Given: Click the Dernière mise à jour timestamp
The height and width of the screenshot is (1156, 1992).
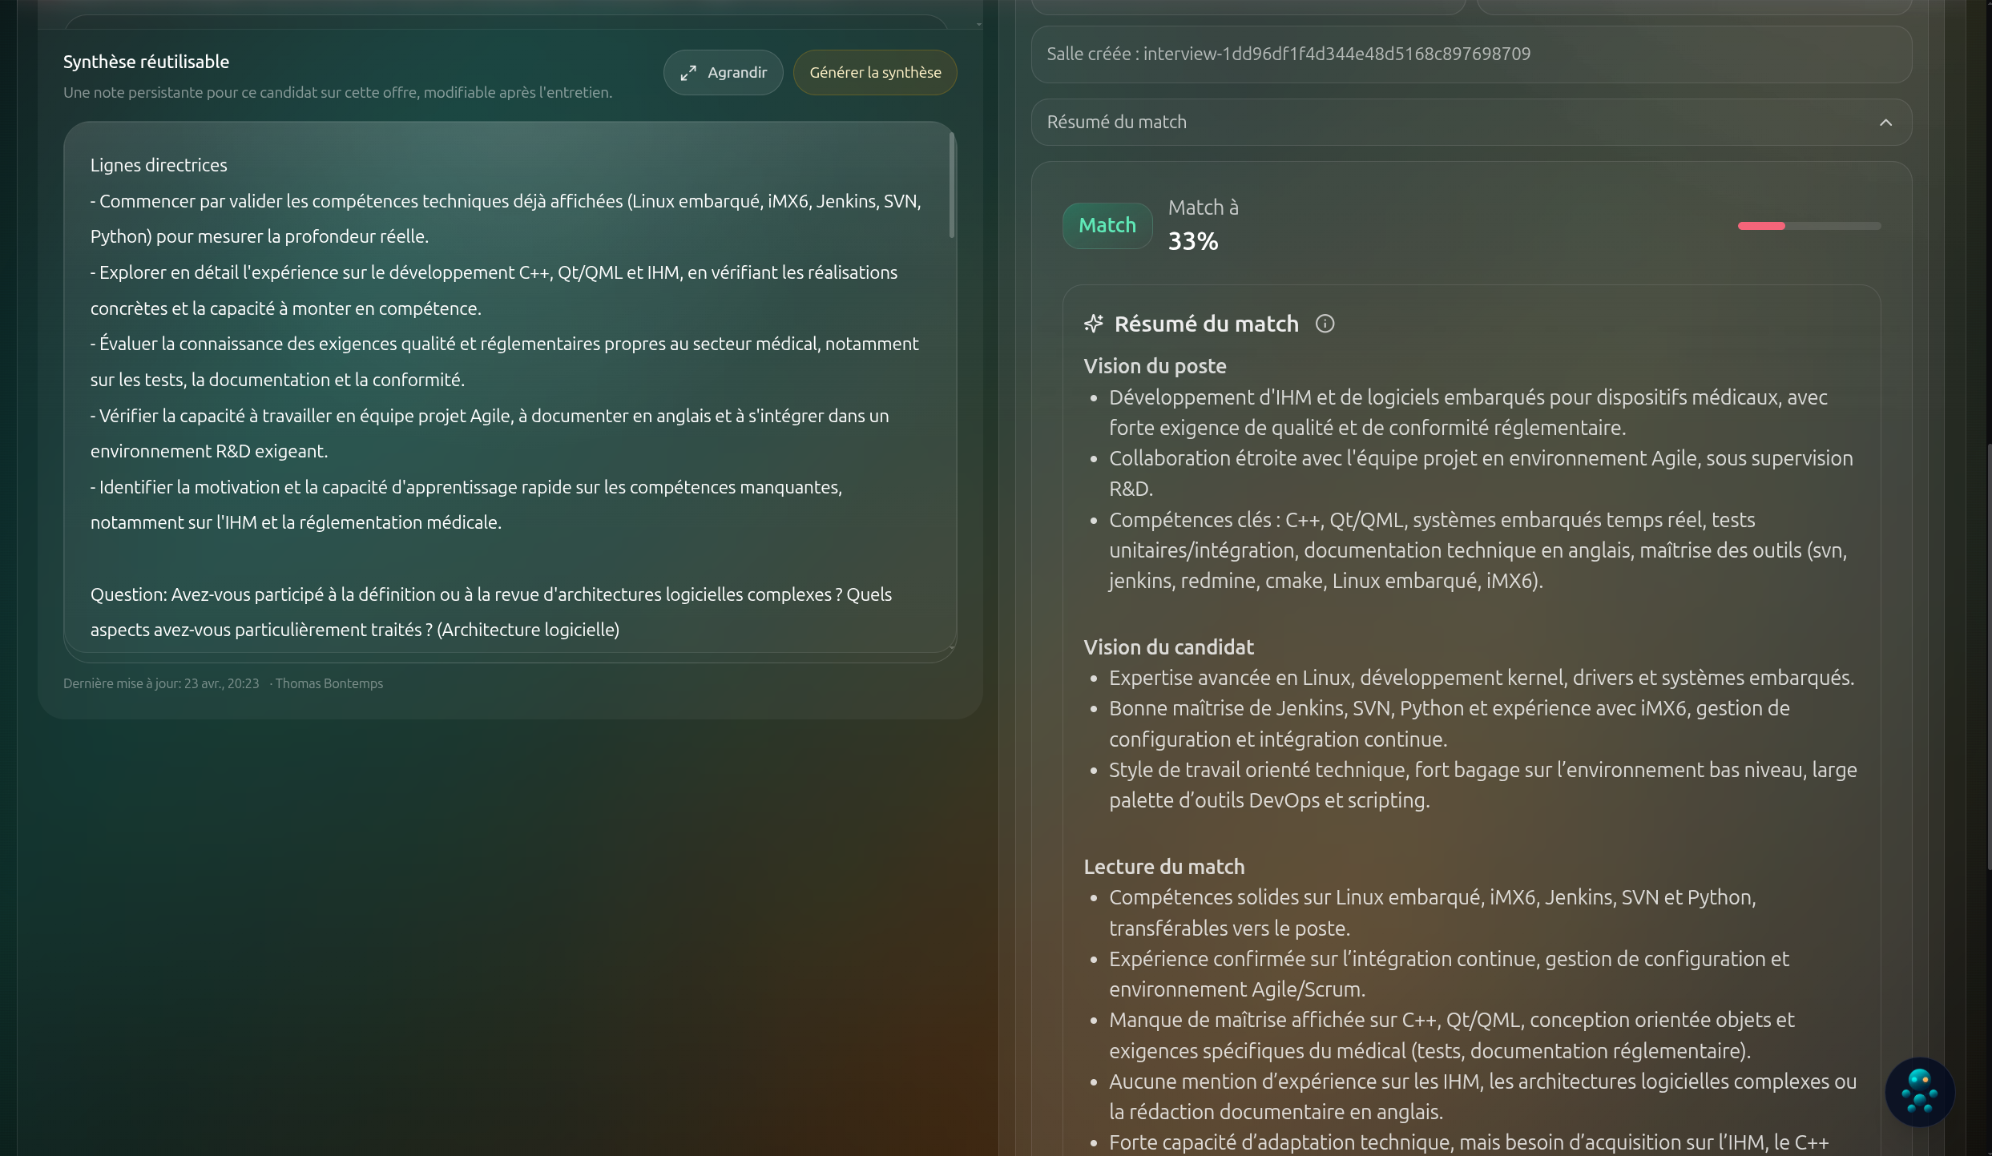Looking at the screenshot, I should (x=161, y=683).
